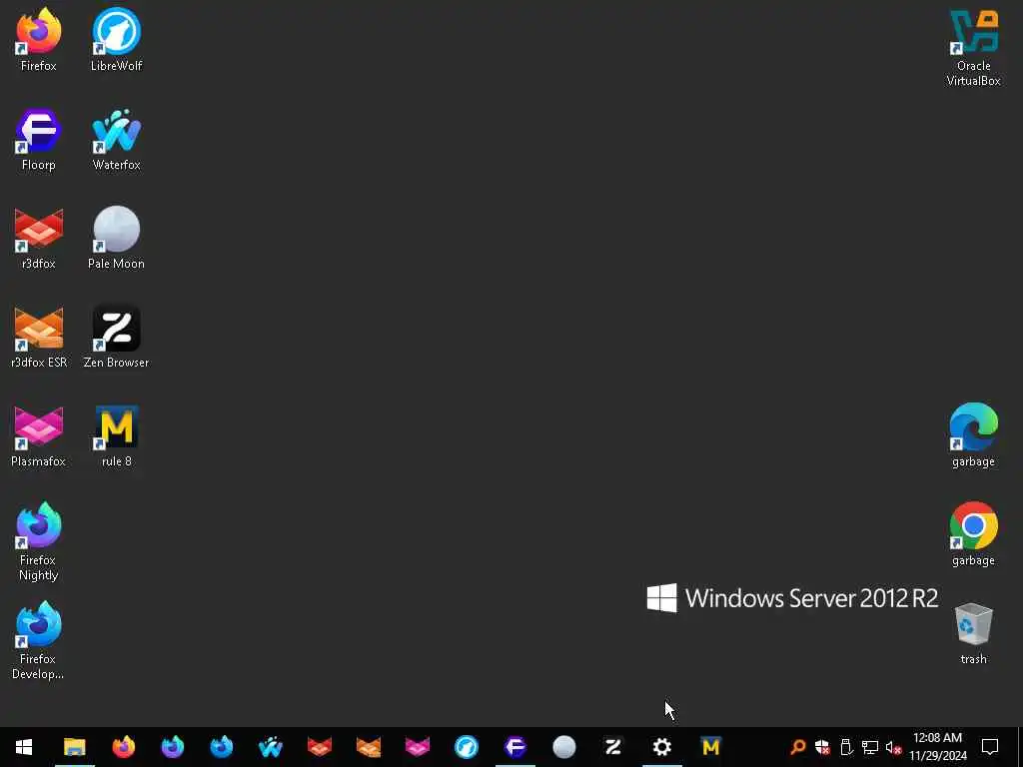Switch to Settings gear on the taskbar
This screenshot has height=767, width=1023.
tap(661, 747)
